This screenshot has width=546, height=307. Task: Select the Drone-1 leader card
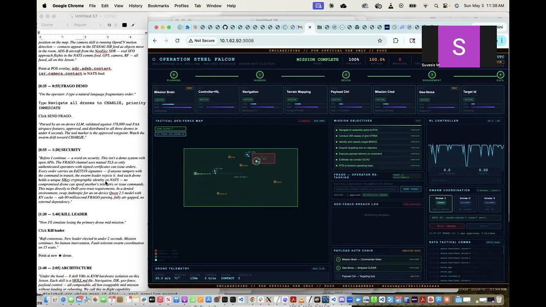point(441,204)
